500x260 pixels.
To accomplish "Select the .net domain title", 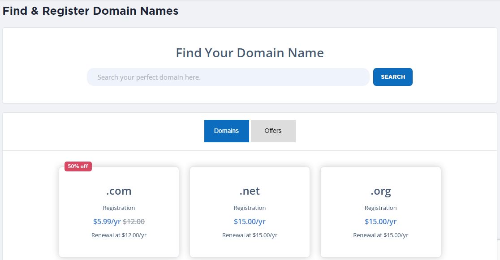I will pyautogui.click(x=250, y=191).
